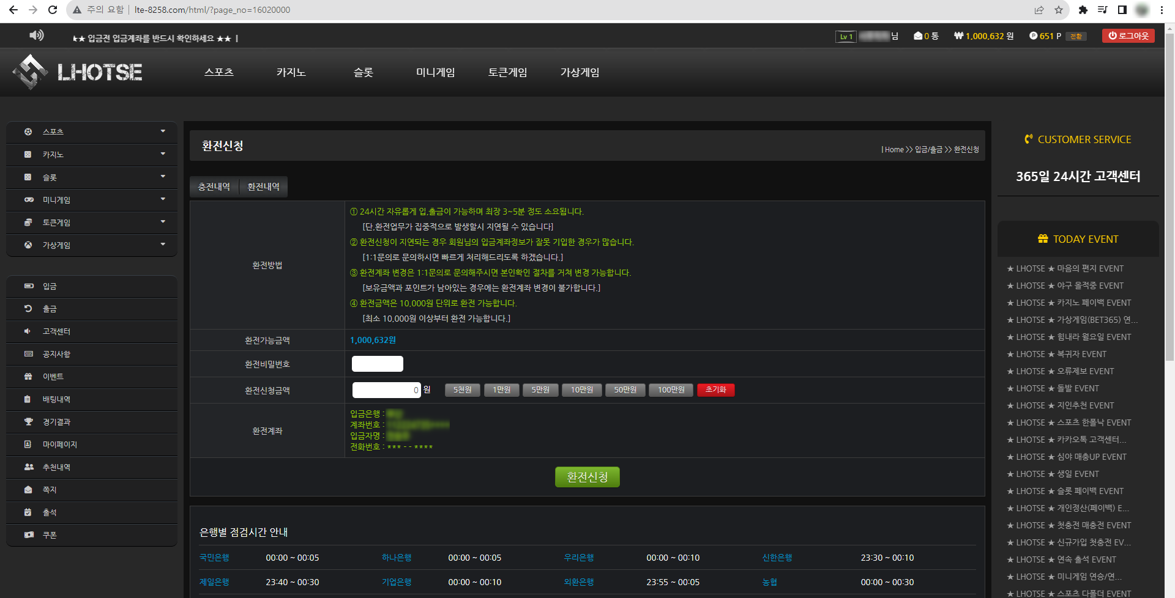Click the 추천내역 users sidebar icon
Viewport: 1175px width, 598px height.
click(x=29, y=467)
